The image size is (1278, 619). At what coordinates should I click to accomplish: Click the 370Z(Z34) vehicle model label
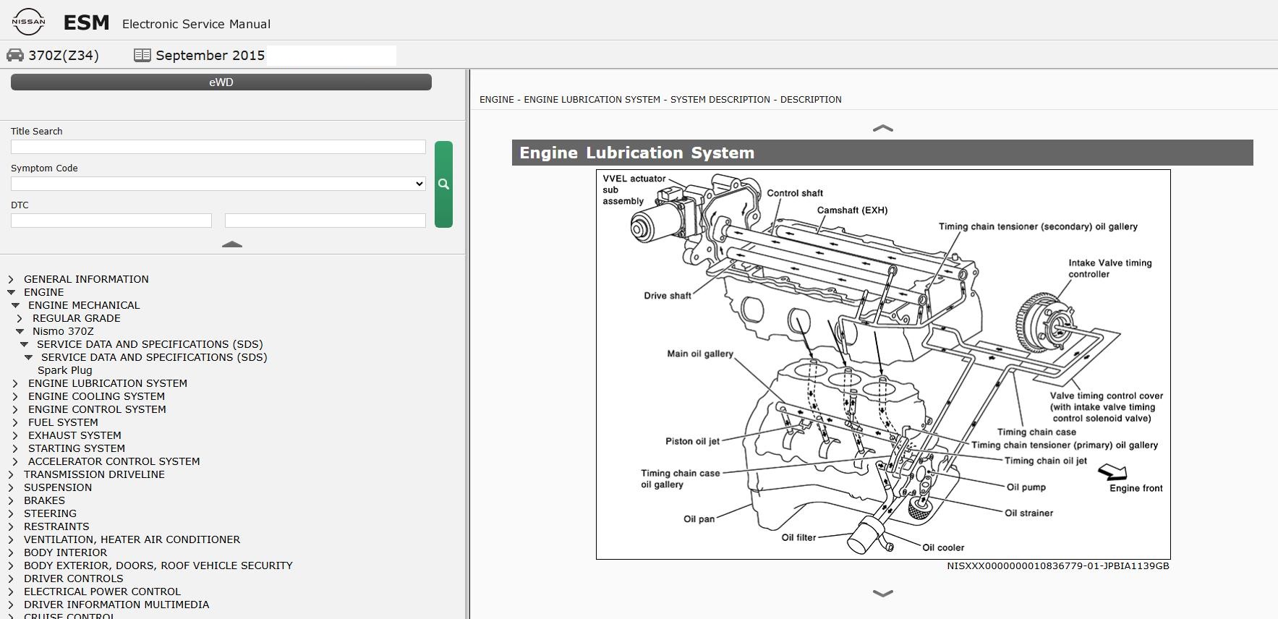[64, 56]
